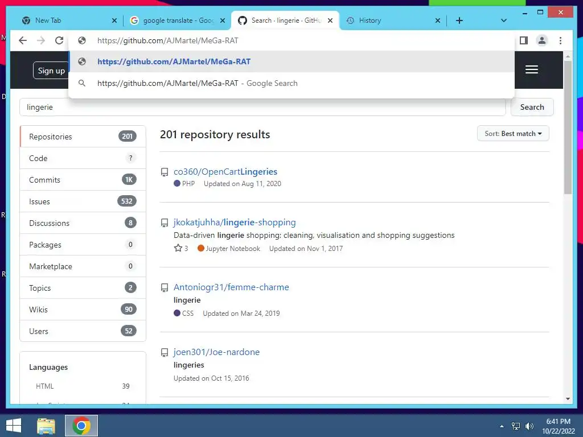Open GitHub hamburger menu

coord(531,69)
